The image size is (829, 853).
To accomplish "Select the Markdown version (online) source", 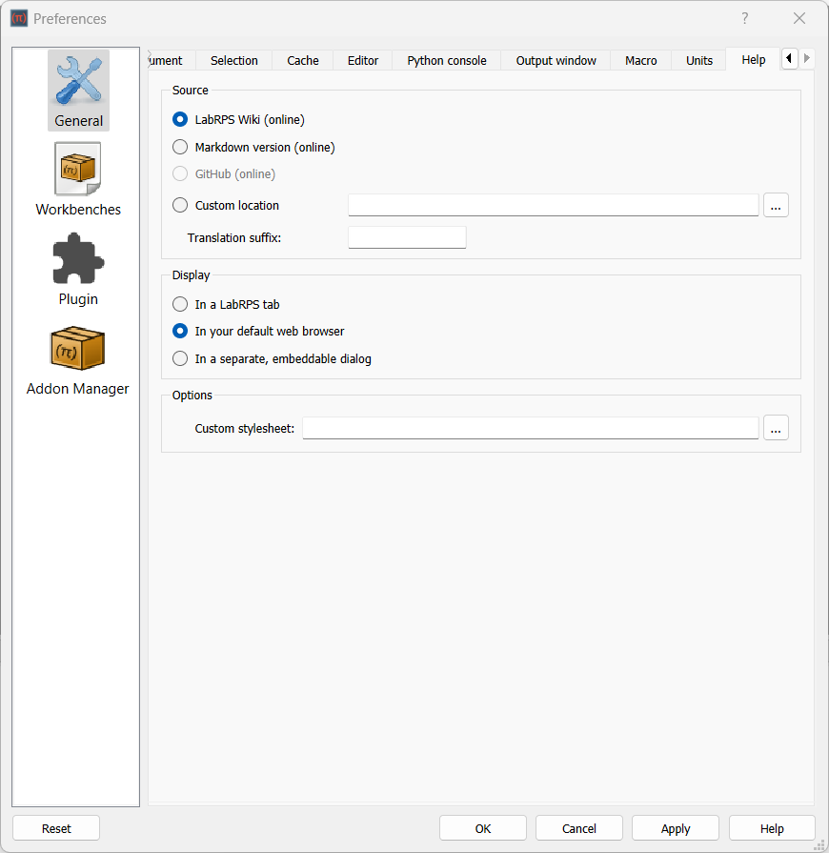I will pos(180,148).
